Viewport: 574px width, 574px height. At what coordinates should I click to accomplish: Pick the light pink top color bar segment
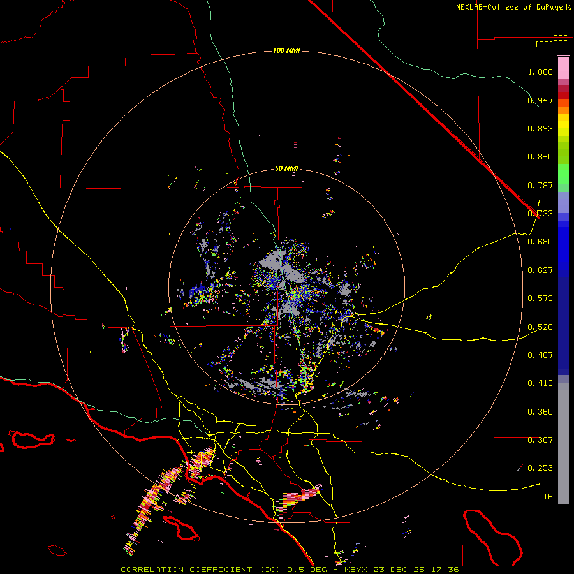(563, 68)
